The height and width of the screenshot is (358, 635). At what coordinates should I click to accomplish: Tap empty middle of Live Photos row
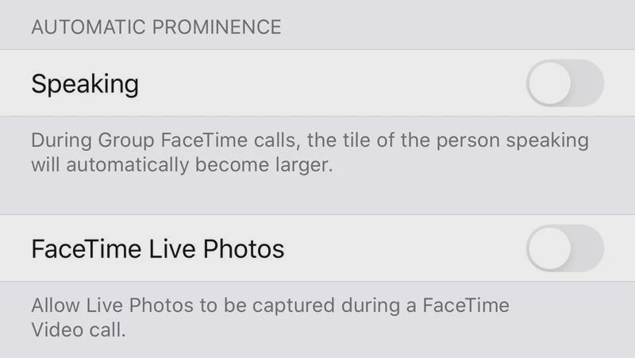405,248
